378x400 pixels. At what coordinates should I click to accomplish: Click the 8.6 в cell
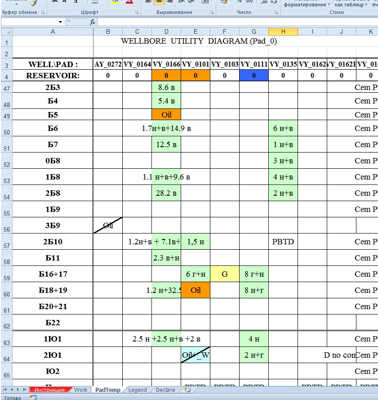point(166,87)
